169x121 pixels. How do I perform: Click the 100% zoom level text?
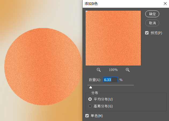[x=113, y=70]
